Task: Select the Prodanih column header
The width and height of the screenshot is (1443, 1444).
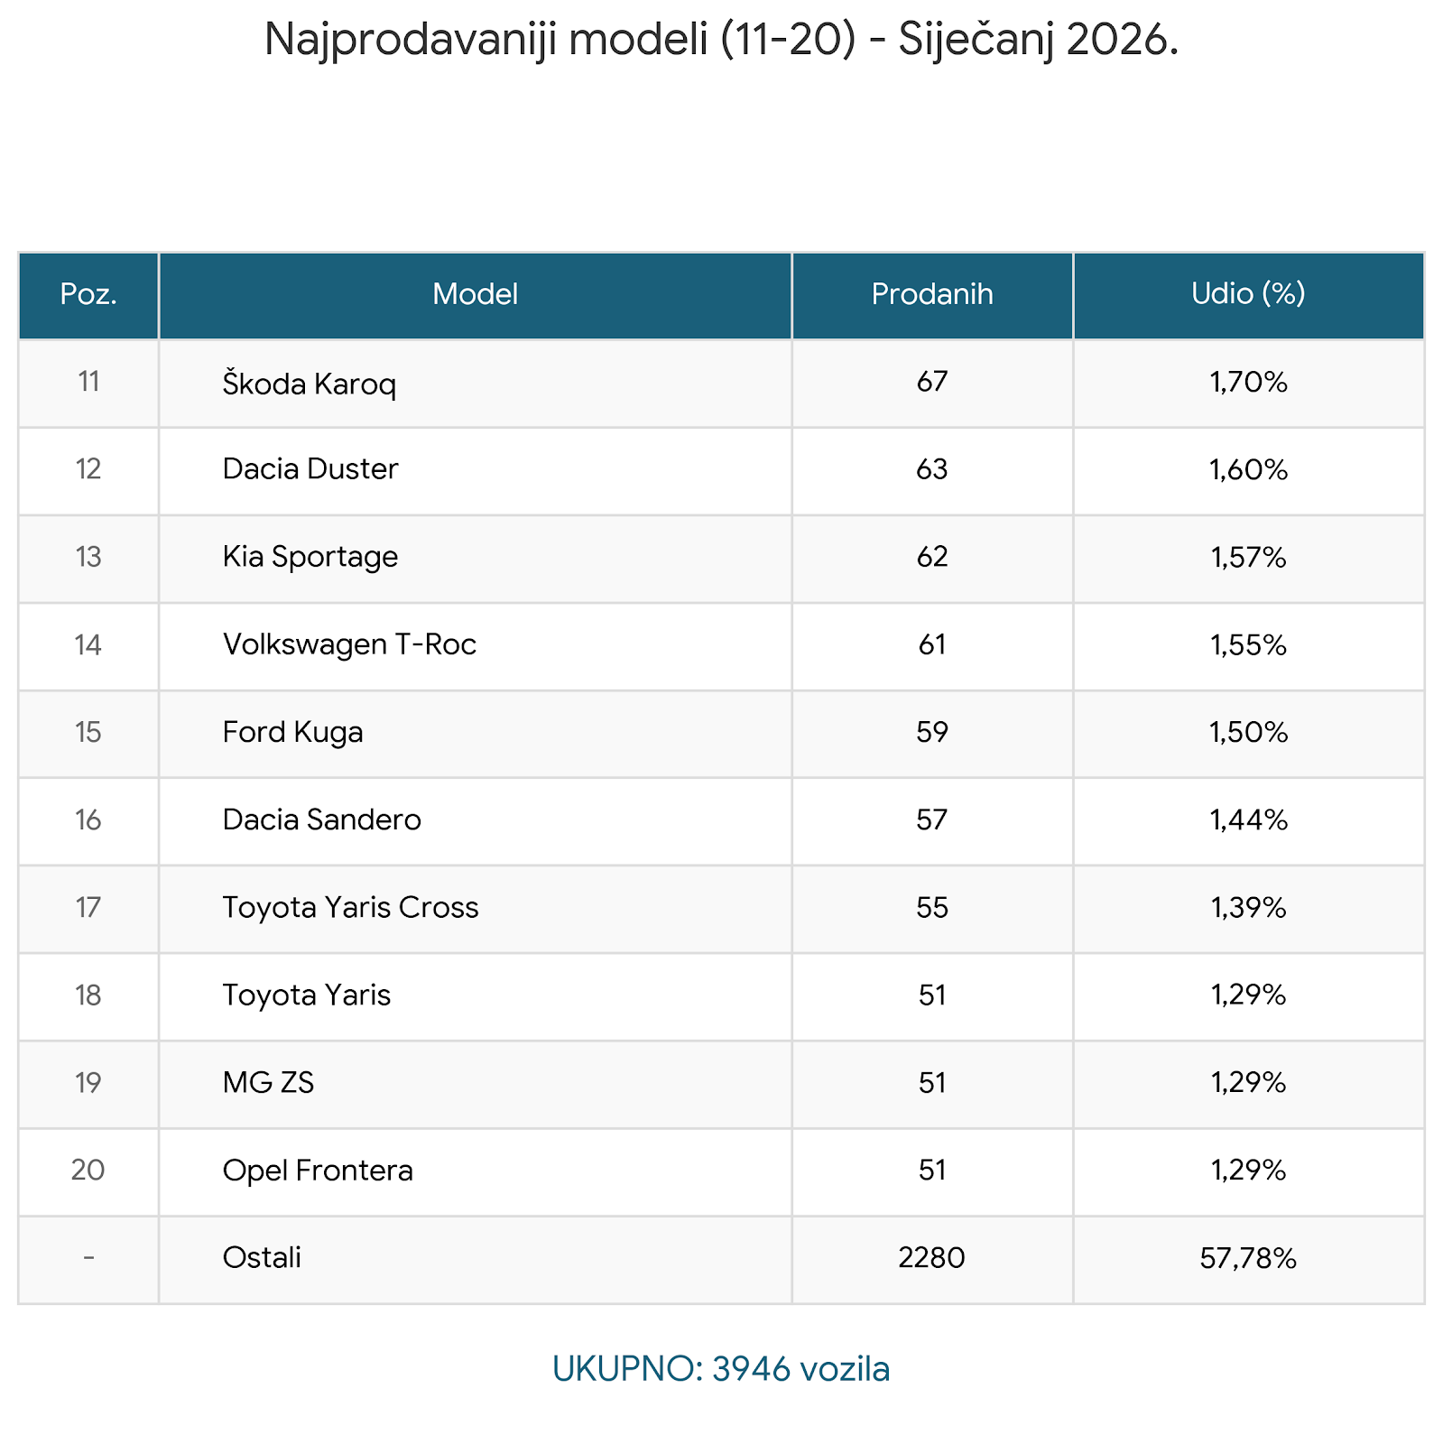Action: [931, 294]
